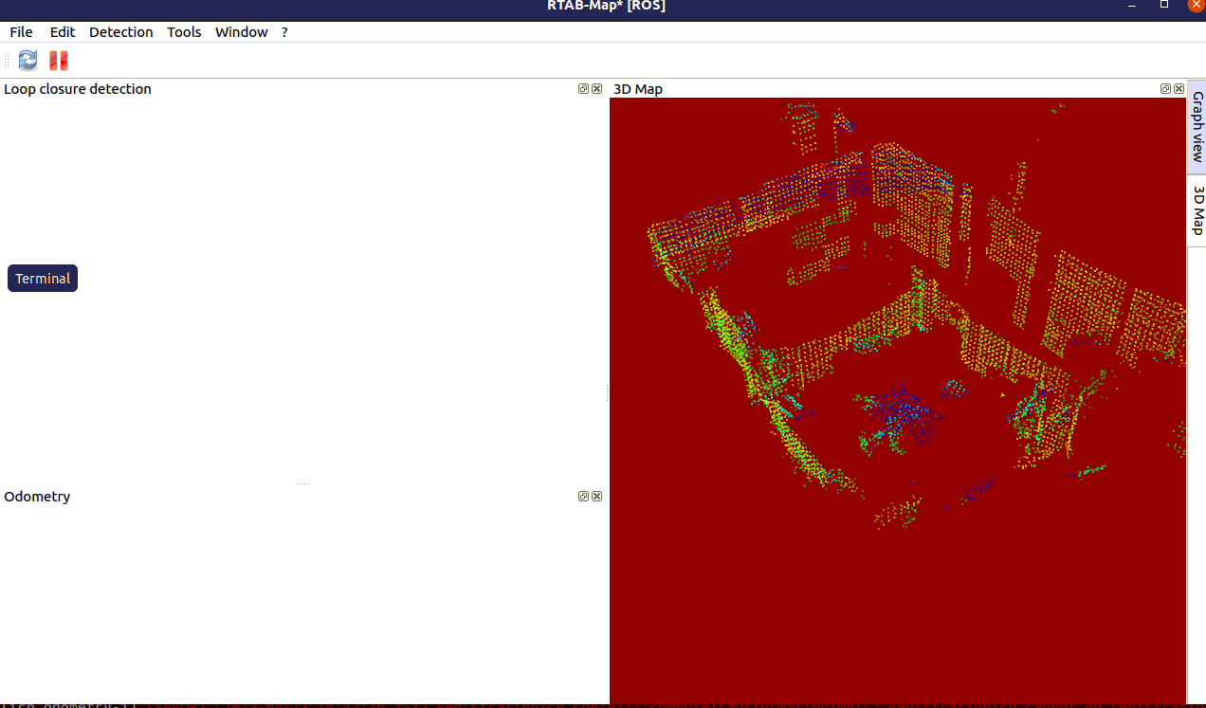Undock the 3D Map panel
This screenshot has width=1206, height=708.
(x=1164, y=88)
